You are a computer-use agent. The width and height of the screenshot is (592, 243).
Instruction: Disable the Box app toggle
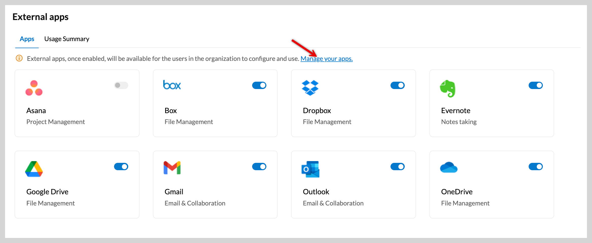tap(259, 85)
